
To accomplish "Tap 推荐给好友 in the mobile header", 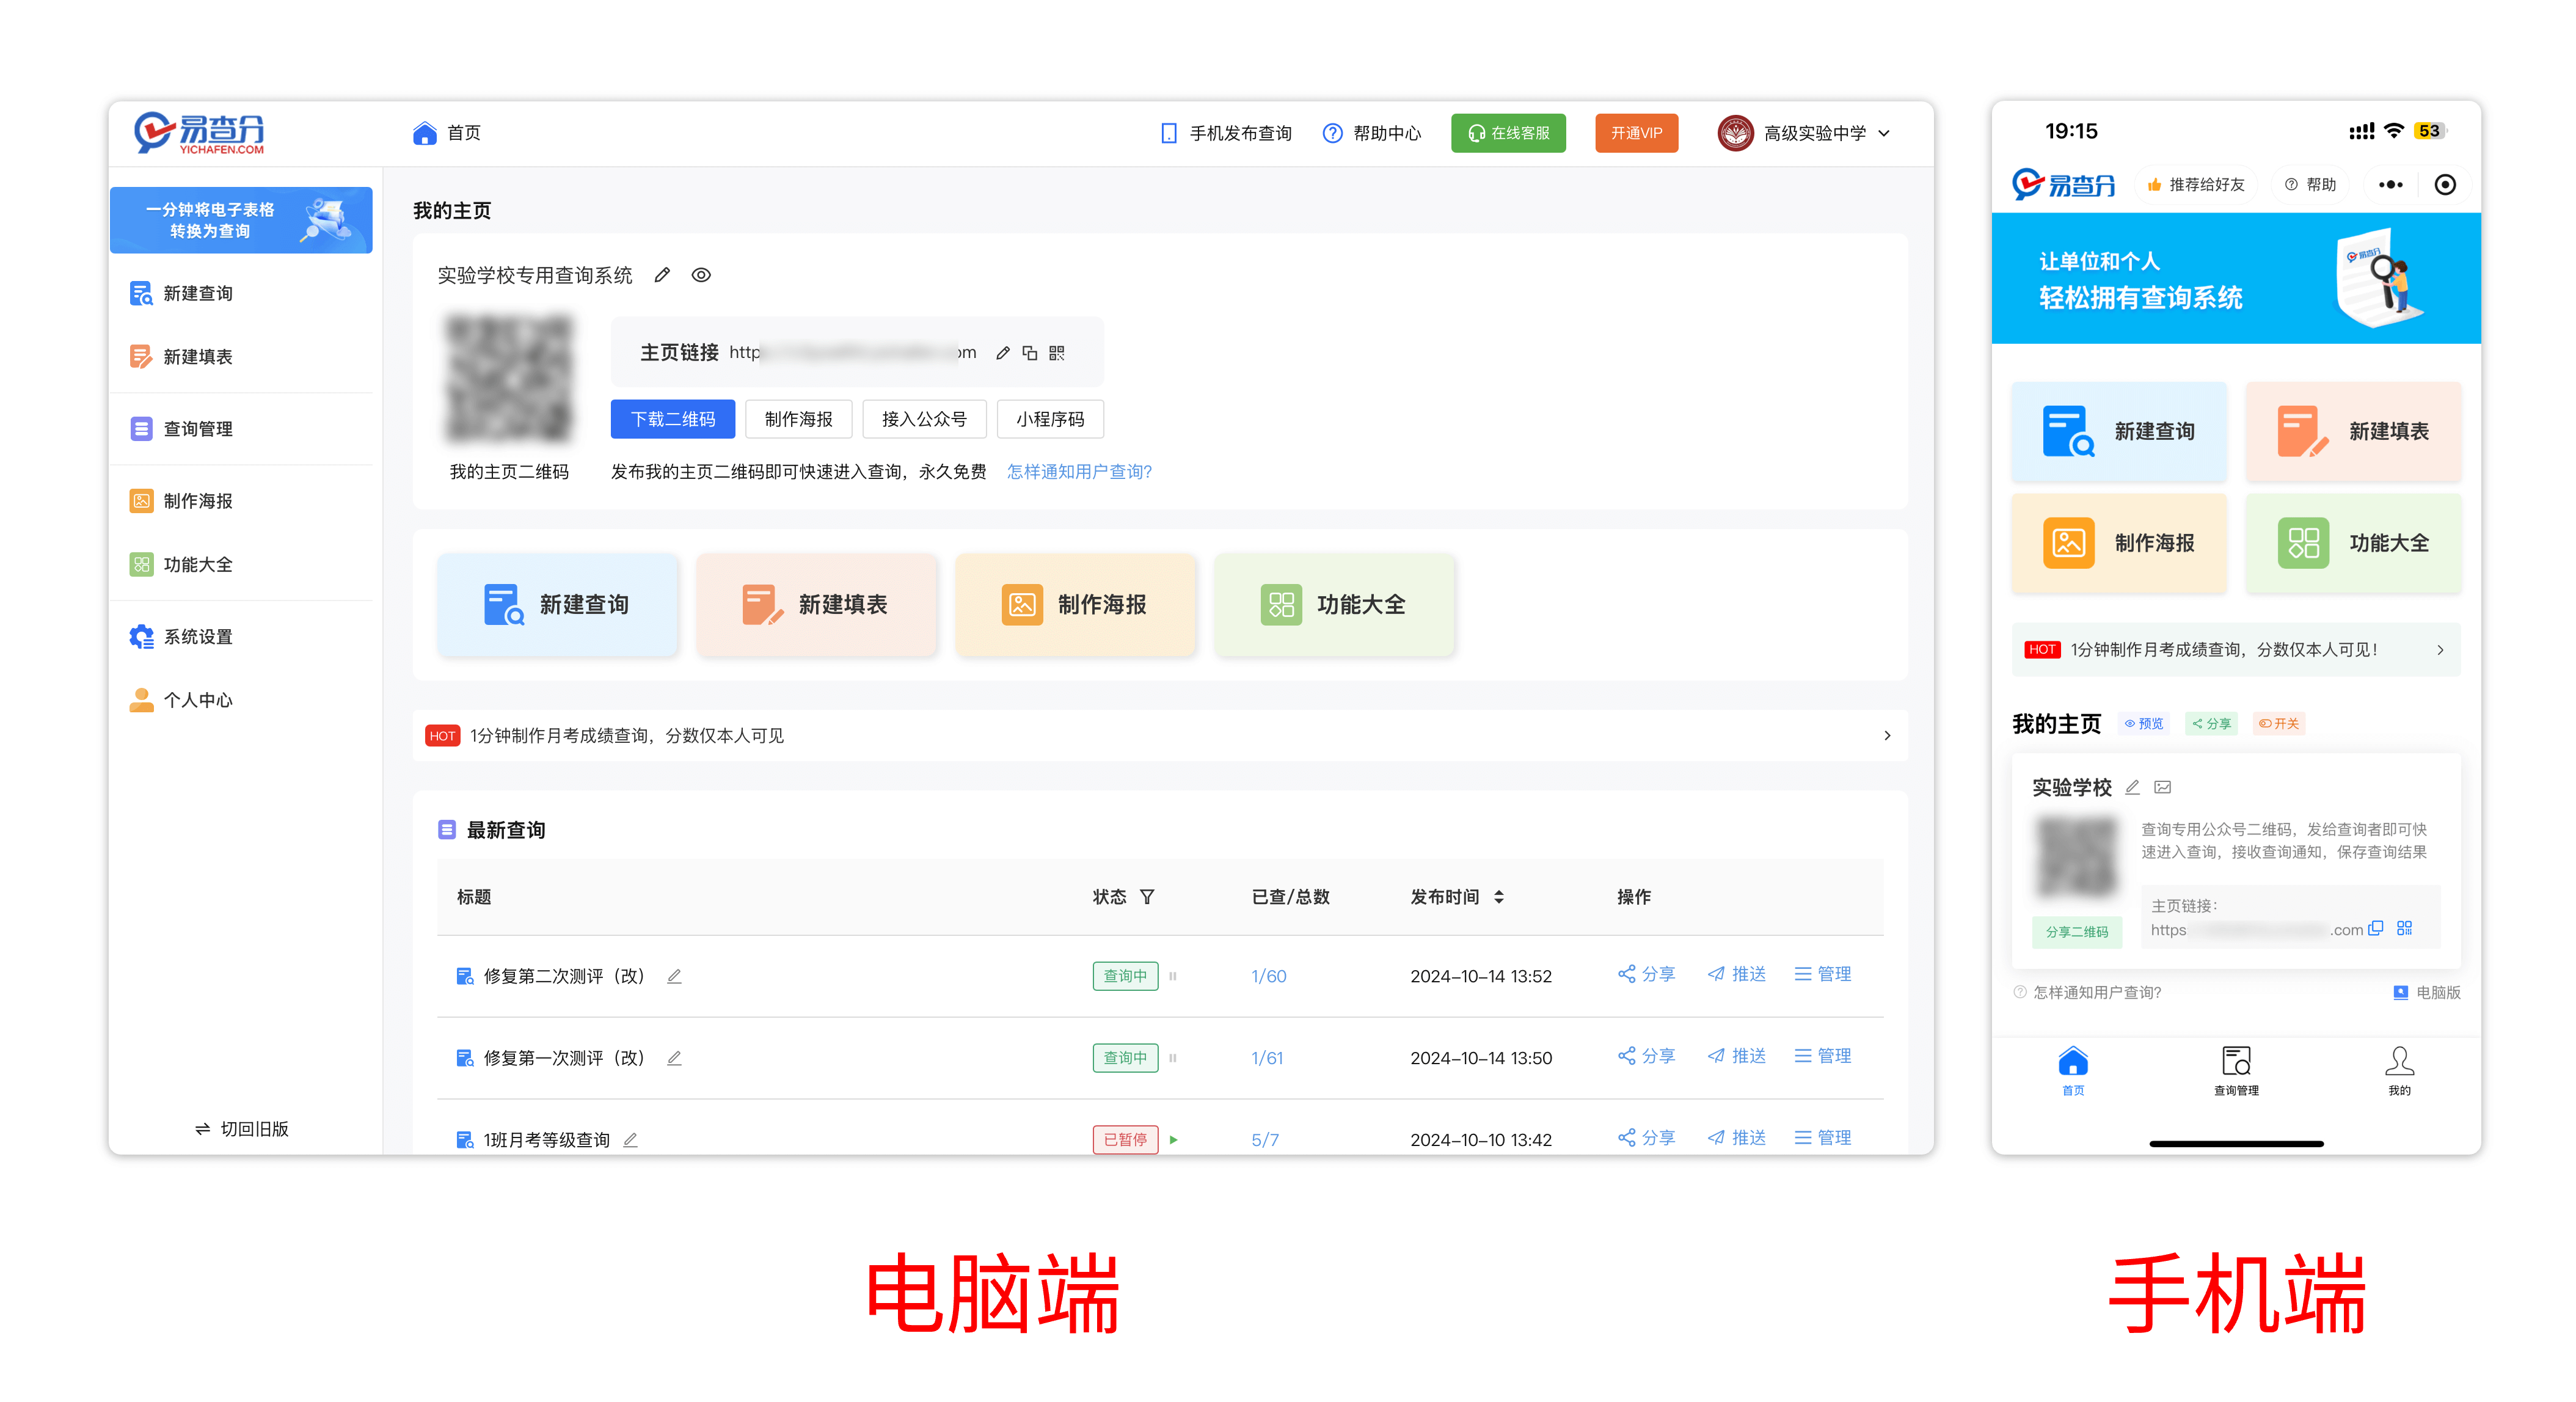I will pyautogui.click(x=2195, y=185).
